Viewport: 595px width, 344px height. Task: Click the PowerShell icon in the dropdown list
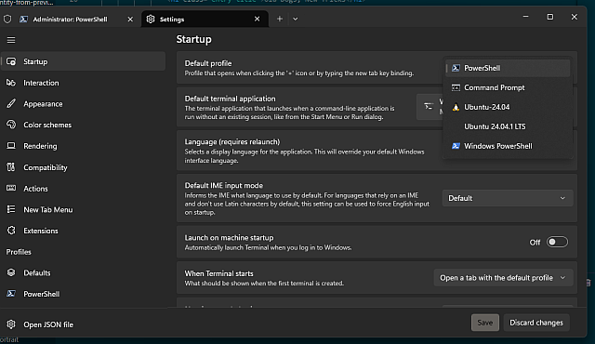point(456,68)
